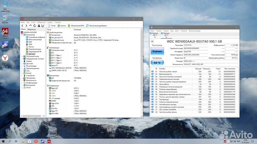Image resolution: width=257 pixels, height=144 pixels.
Task: Open the Правка menu in CrystalDiskInfo
Action: point(159,31)
